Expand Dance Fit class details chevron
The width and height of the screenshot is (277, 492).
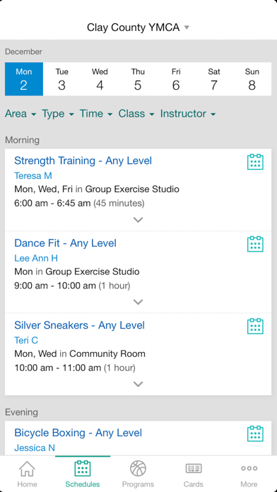coord(138,302)
